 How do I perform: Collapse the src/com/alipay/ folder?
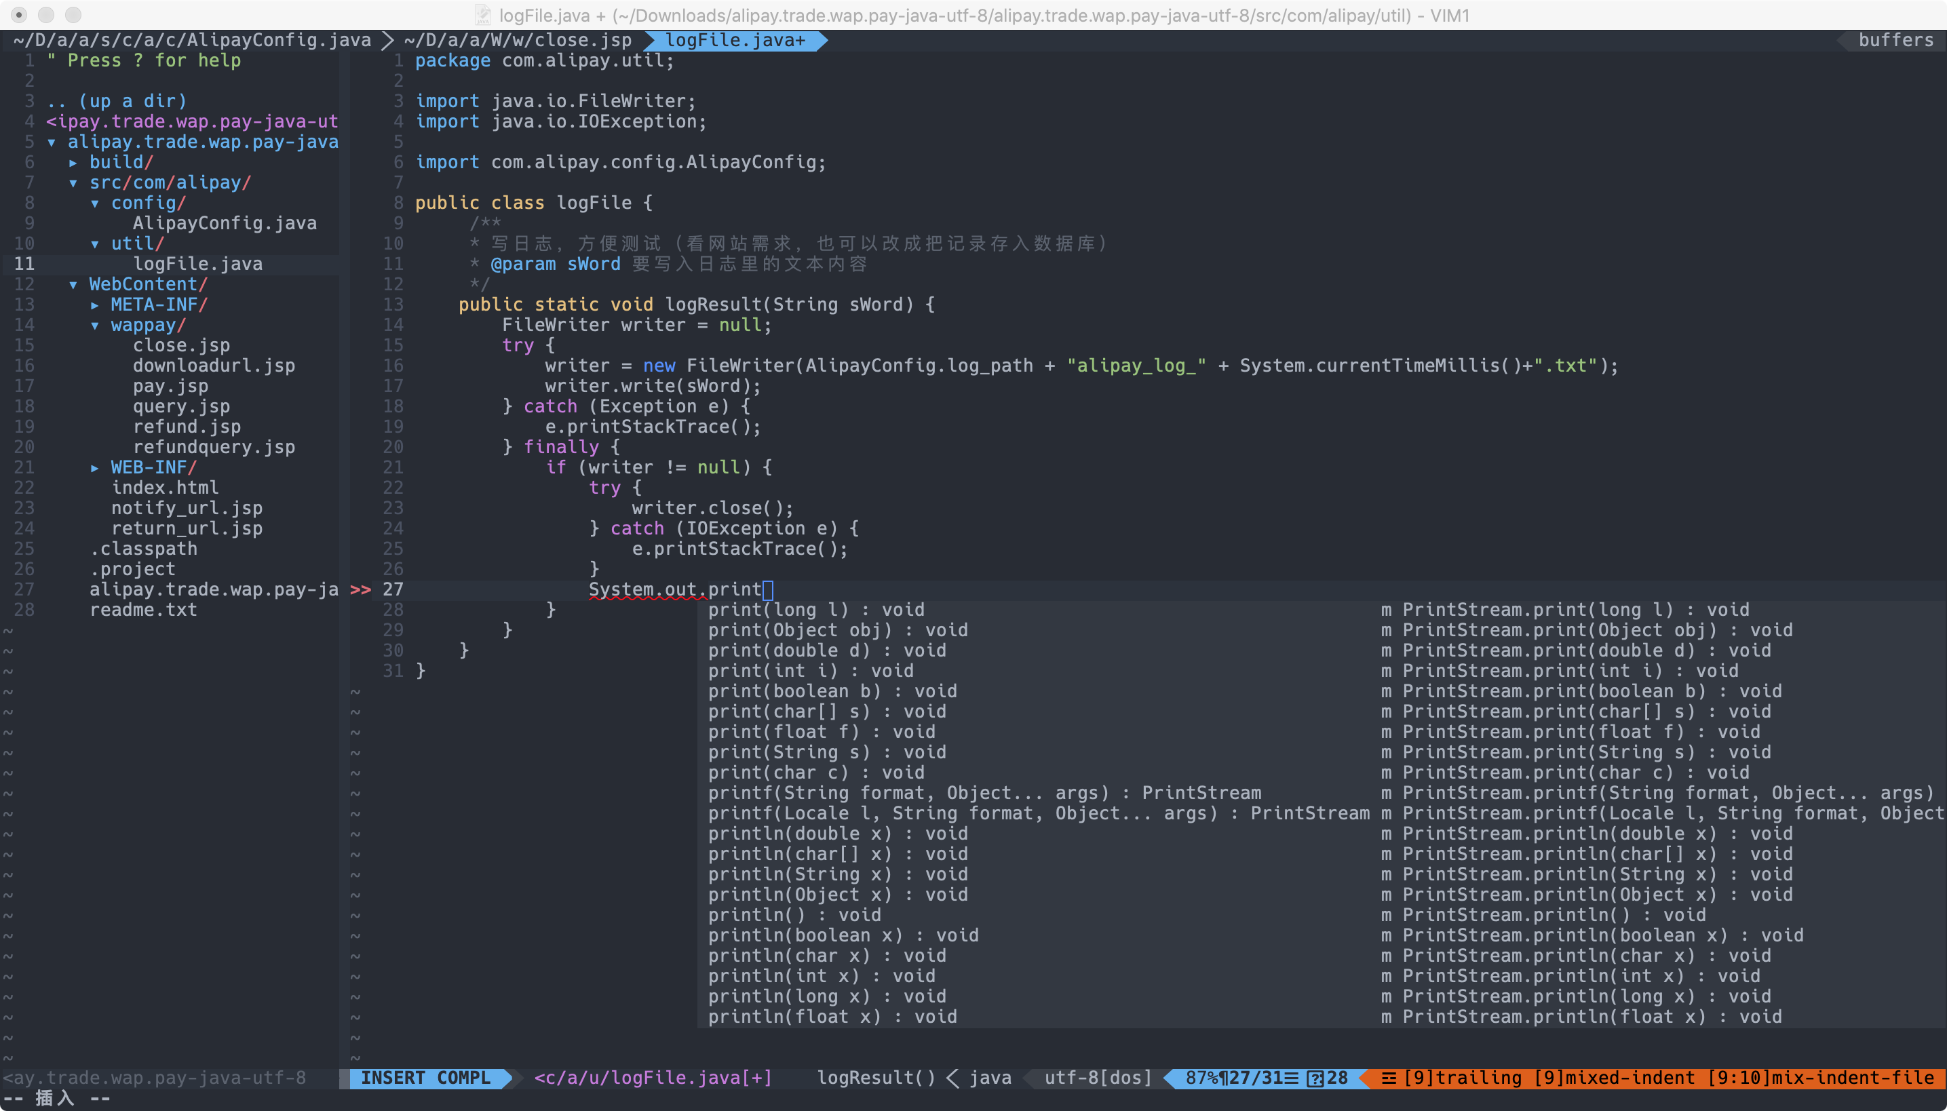point(73,183)
